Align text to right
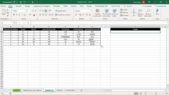 click(x=46, y=15)
